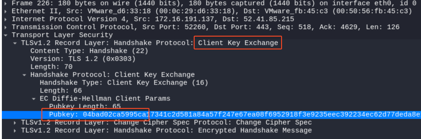The width and height of the screenshot is (421, 139).
Task: Collapse the Transport Layer Security section
Action: 5,35
